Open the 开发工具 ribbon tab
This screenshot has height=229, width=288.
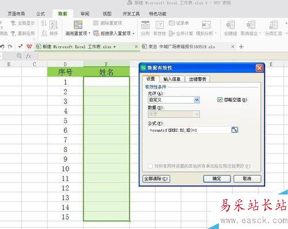coord(131,14)
